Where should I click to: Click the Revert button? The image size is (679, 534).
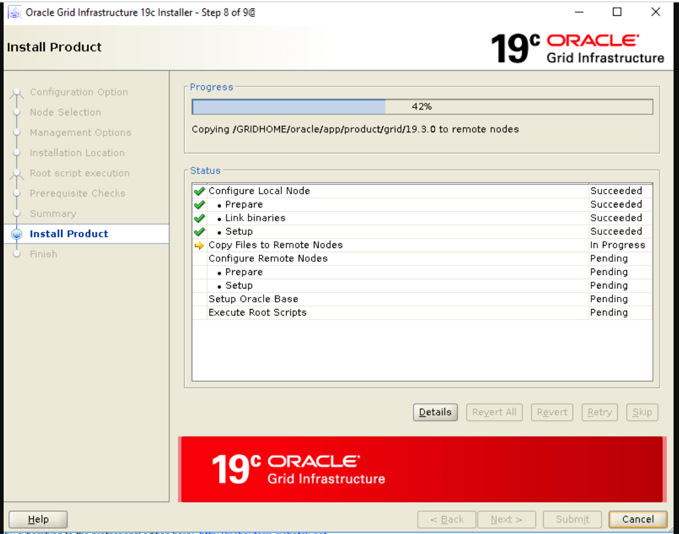tap(552, 412)
